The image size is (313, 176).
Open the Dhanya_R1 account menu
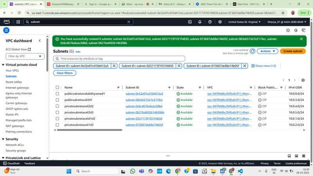point(287,22)
